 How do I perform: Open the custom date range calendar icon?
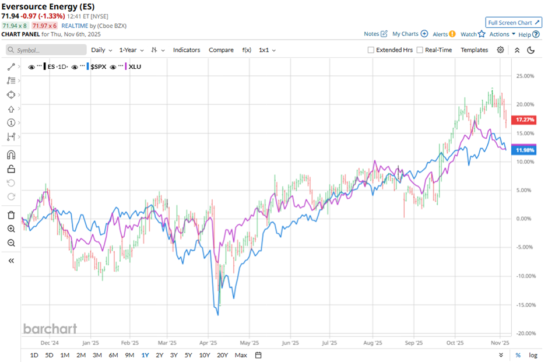[258, 355]
